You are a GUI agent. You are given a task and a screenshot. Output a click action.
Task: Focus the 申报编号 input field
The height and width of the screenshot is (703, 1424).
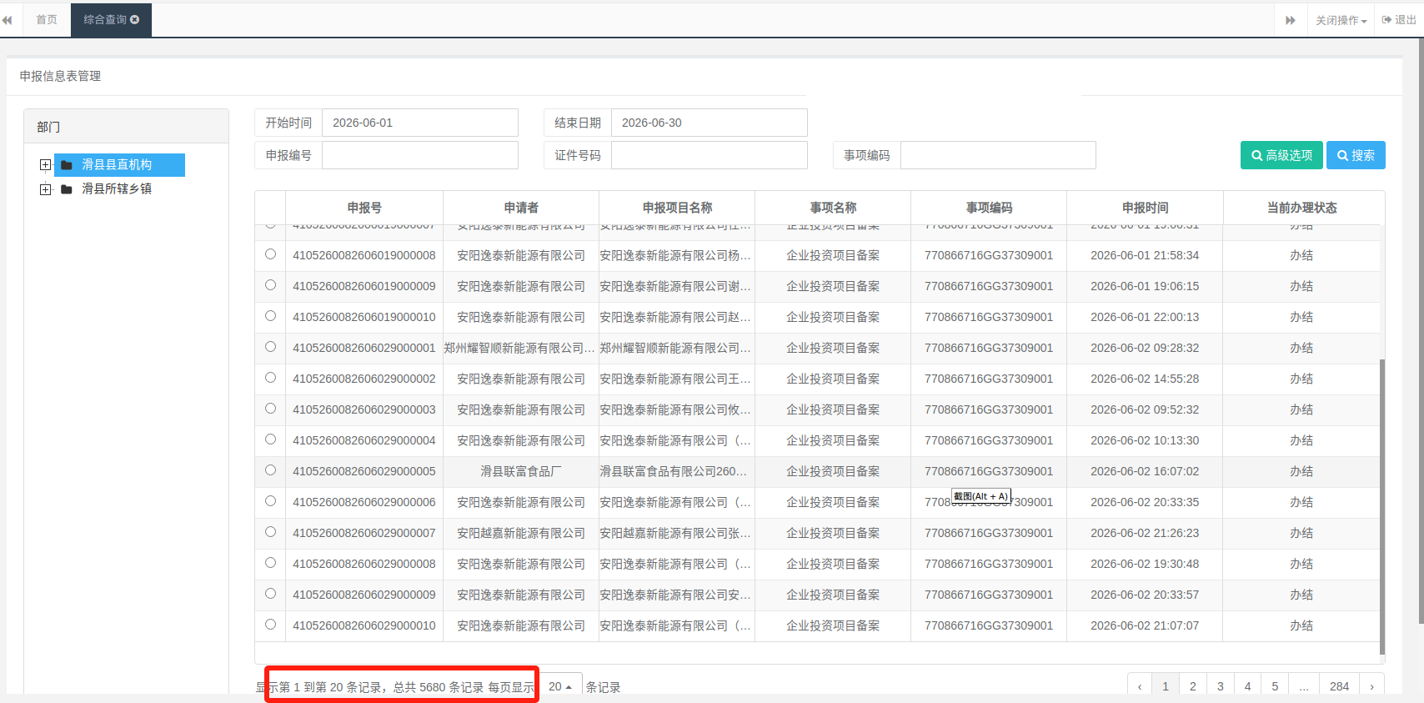(x=420, y=155)
